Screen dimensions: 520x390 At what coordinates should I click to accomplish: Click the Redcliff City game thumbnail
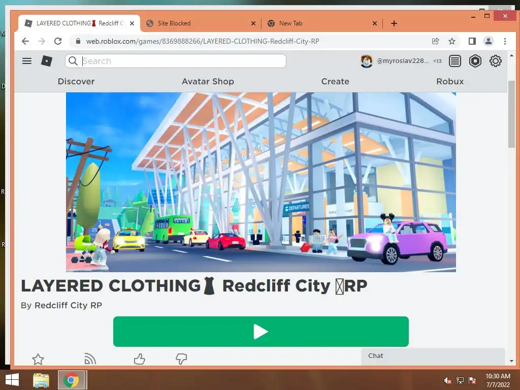coord(261,182)
